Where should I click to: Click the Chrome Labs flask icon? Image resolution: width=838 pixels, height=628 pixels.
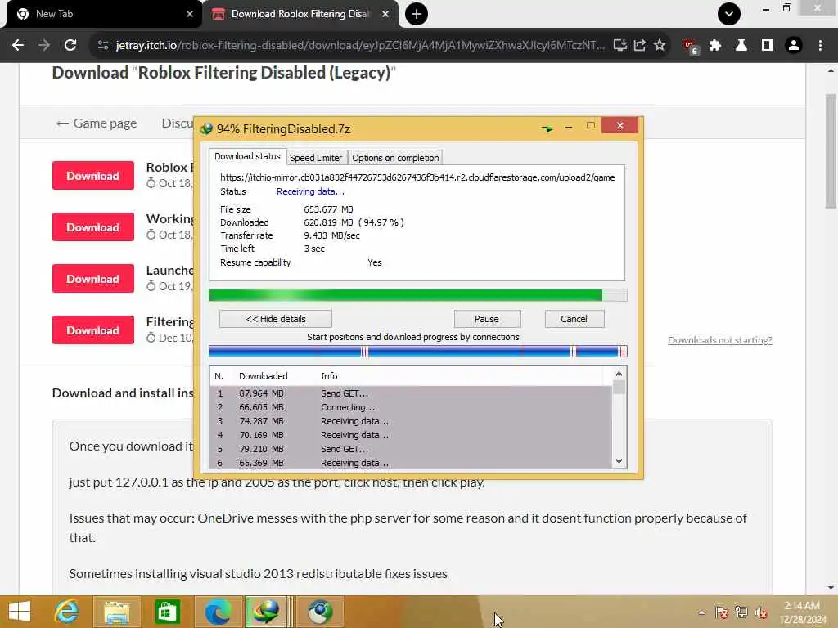point(741,46)
